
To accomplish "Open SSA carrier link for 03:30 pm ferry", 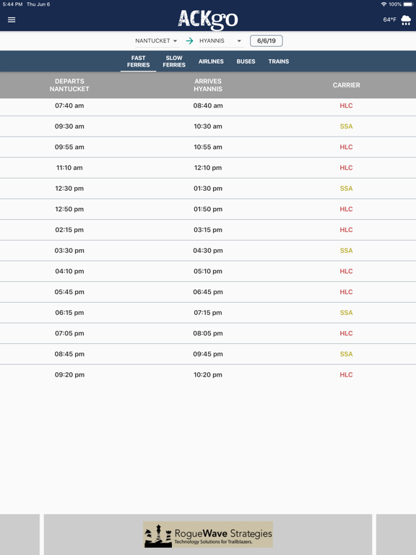I will click(x=347, y=251).
